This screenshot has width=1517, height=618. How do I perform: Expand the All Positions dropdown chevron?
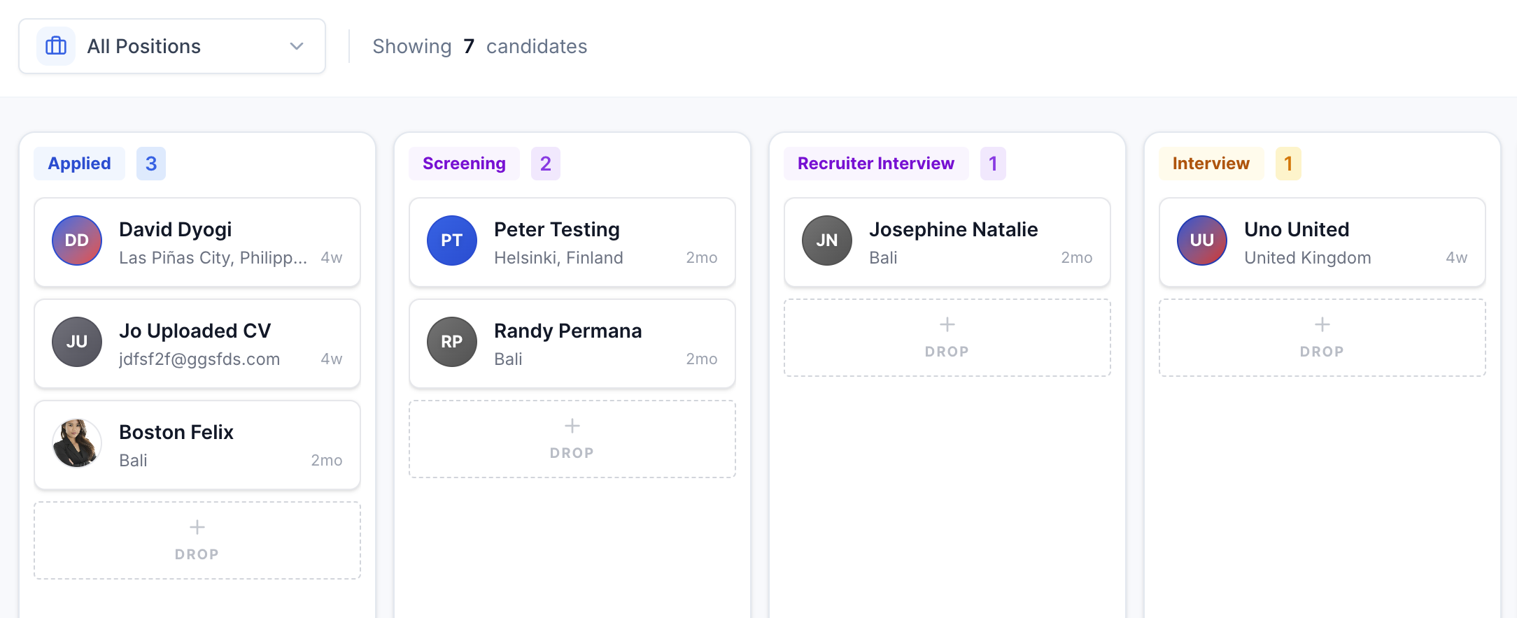coord(297,46)
